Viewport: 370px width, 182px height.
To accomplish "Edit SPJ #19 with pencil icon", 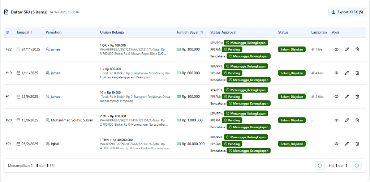I will [x=347, y=73].
